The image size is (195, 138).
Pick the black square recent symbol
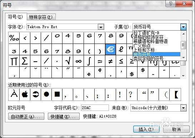pos(57,94)
